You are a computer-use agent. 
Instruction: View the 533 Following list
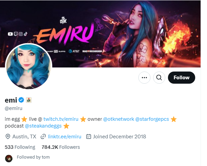pos(20,147)
